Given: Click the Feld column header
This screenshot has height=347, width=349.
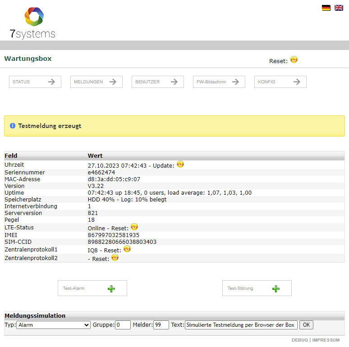Looking at the screenshot, I should click(11, 156).
